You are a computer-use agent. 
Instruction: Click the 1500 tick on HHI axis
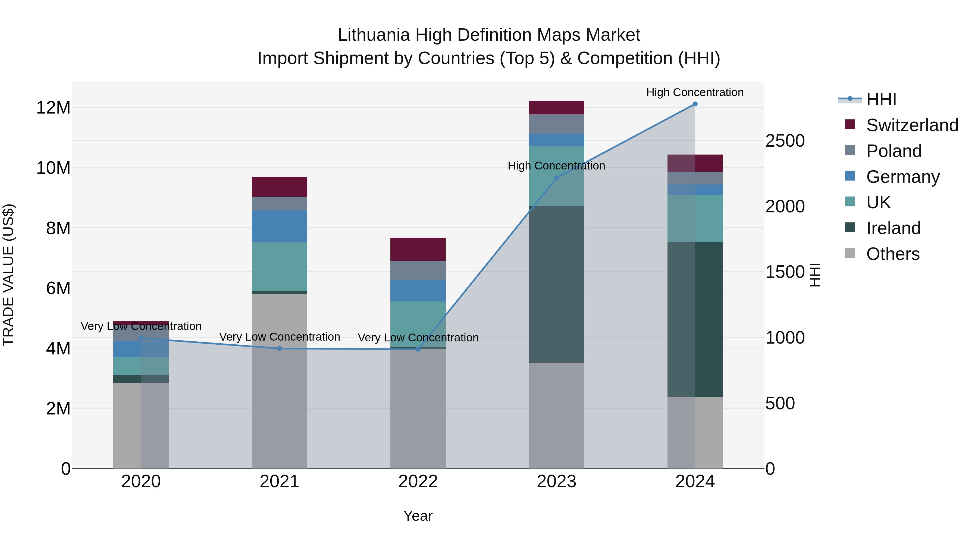click(x=785, y=272)
